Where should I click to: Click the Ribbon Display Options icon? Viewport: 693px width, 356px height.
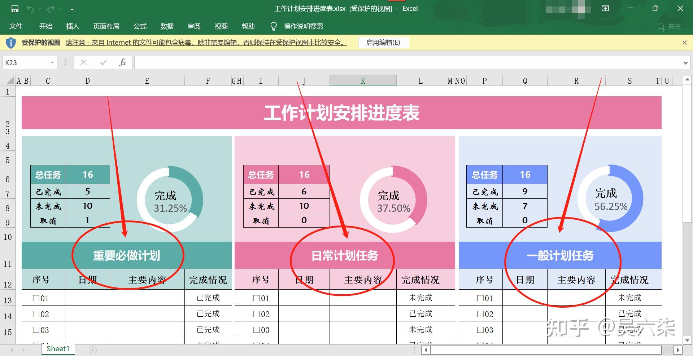pos(605,8)
